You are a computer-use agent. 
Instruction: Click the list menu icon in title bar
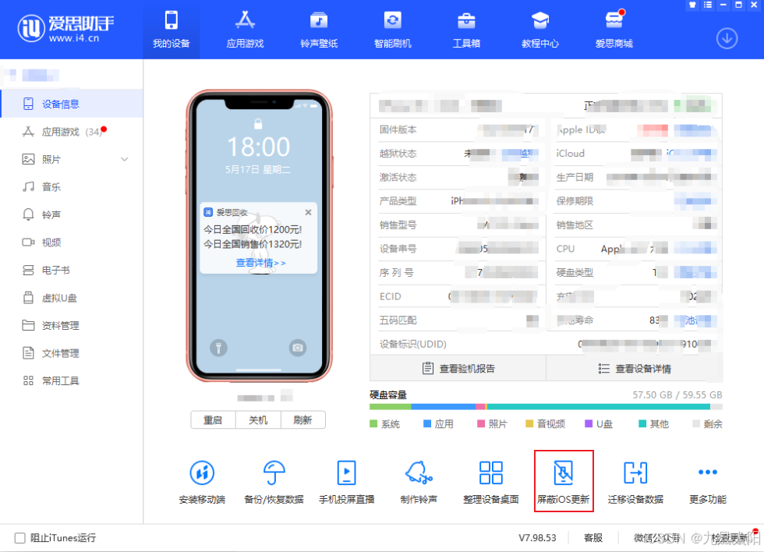(x=708, y=5)
